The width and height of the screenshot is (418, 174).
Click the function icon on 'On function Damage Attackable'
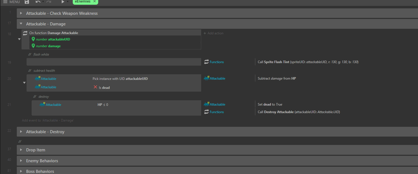[x=25, y=33]
